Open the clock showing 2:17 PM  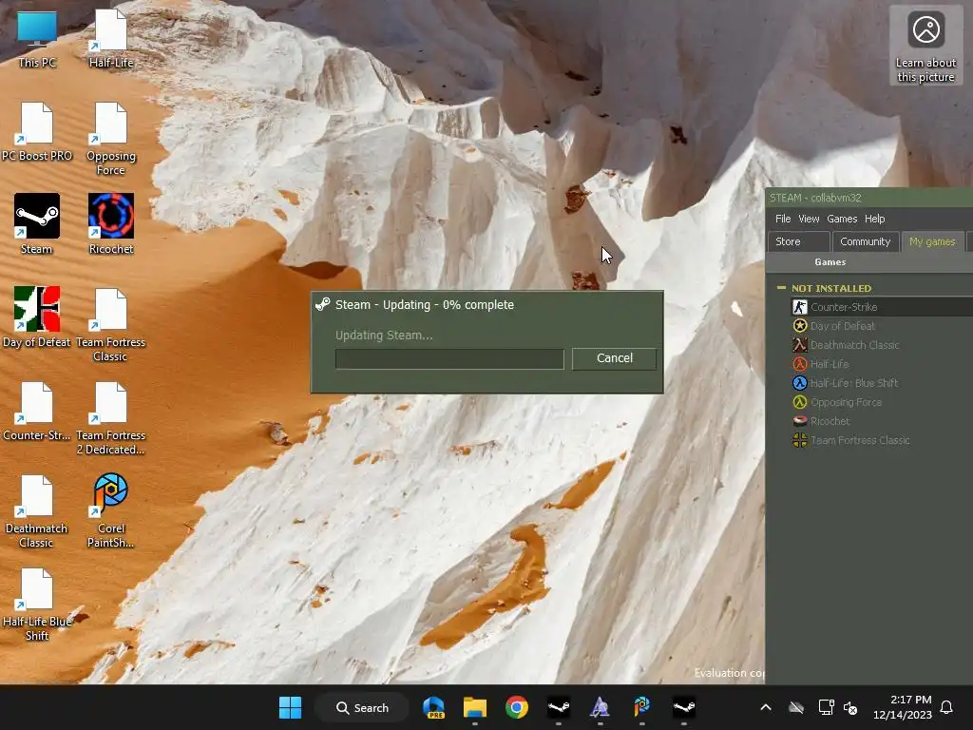(903, 707)
